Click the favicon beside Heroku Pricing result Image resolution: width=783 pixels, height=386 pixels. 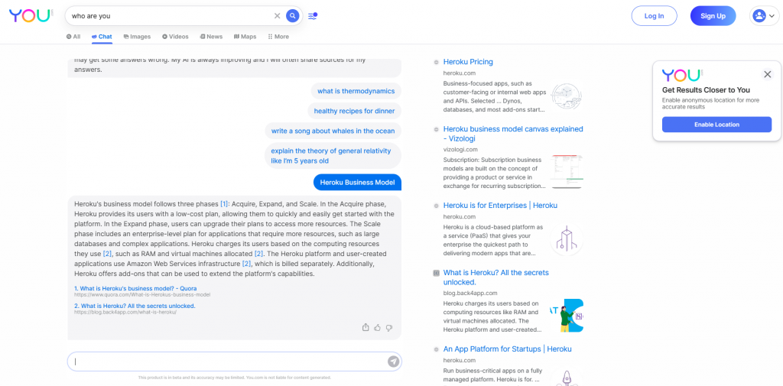(x=436, y=62)
